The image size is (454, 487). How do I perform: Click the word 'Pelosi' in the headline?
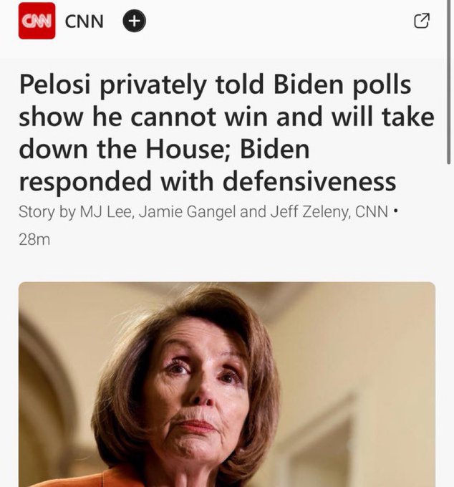coord(54,85)
